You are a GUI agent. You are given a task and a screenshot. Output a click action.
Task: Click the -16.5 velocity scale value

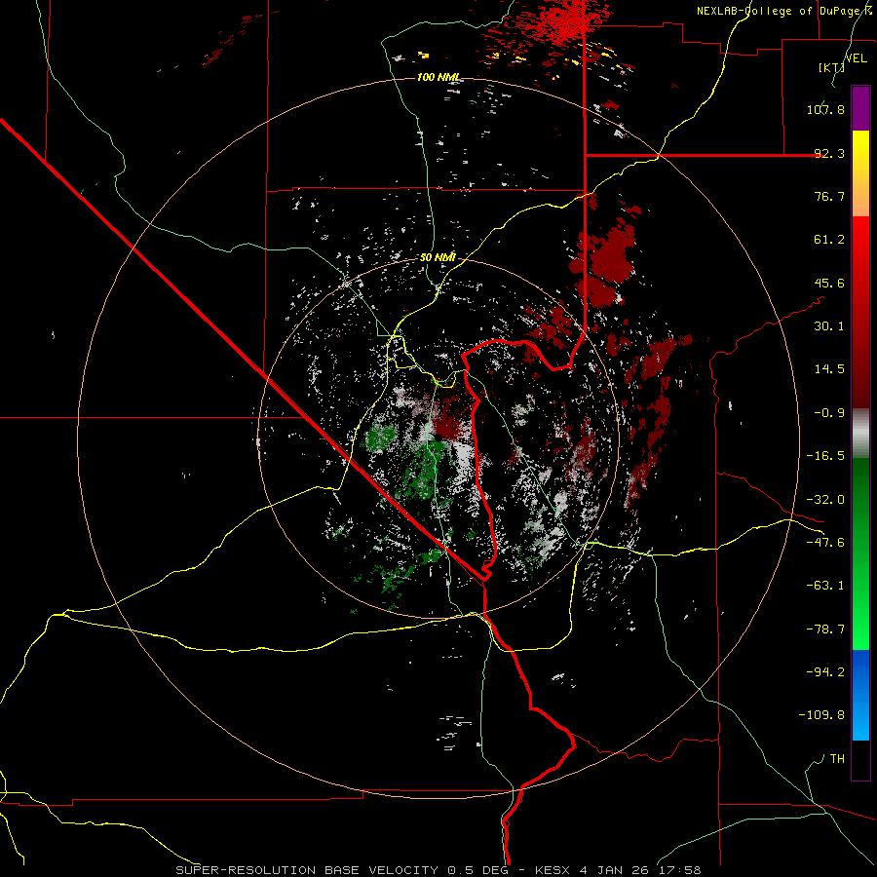[x=825, y=456]
